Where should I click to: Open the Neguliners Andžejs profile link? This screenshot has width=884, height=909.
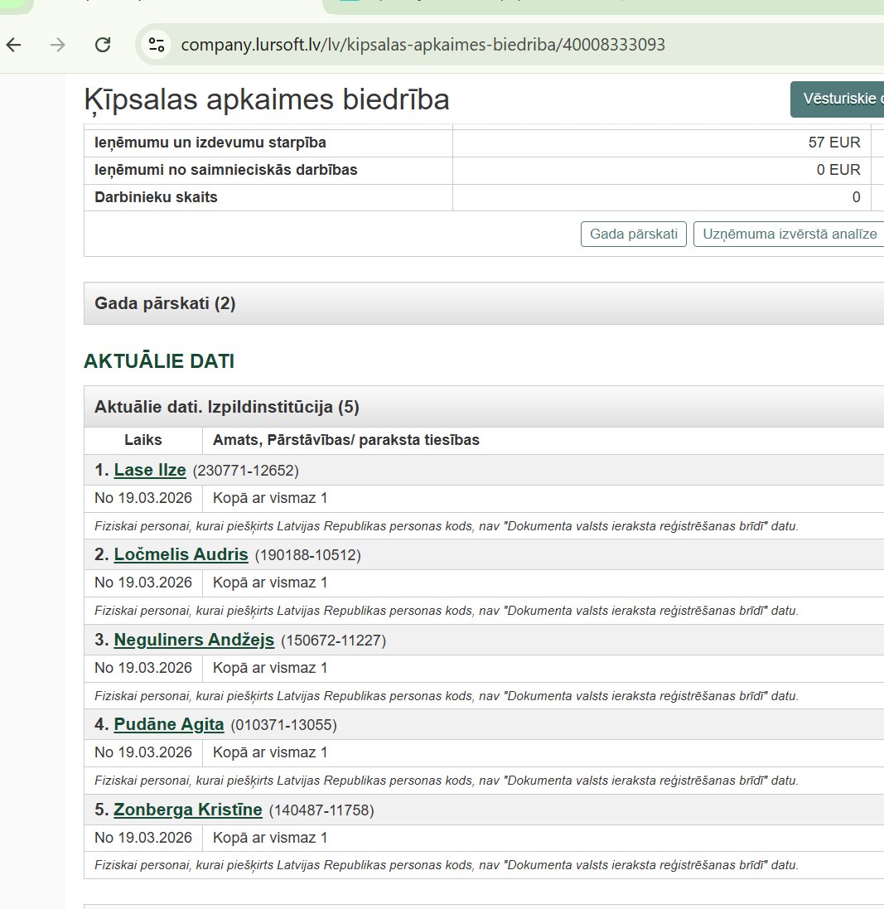[194, 640]
